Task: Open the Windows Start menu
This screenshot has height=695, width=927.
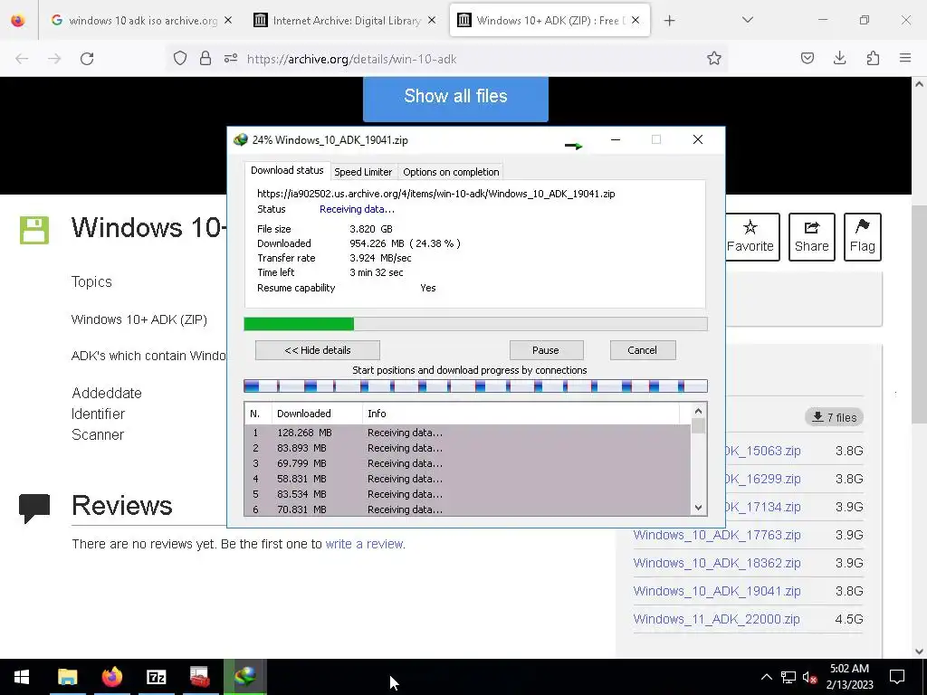Action: pyautogui.click(x=22, y=677)
